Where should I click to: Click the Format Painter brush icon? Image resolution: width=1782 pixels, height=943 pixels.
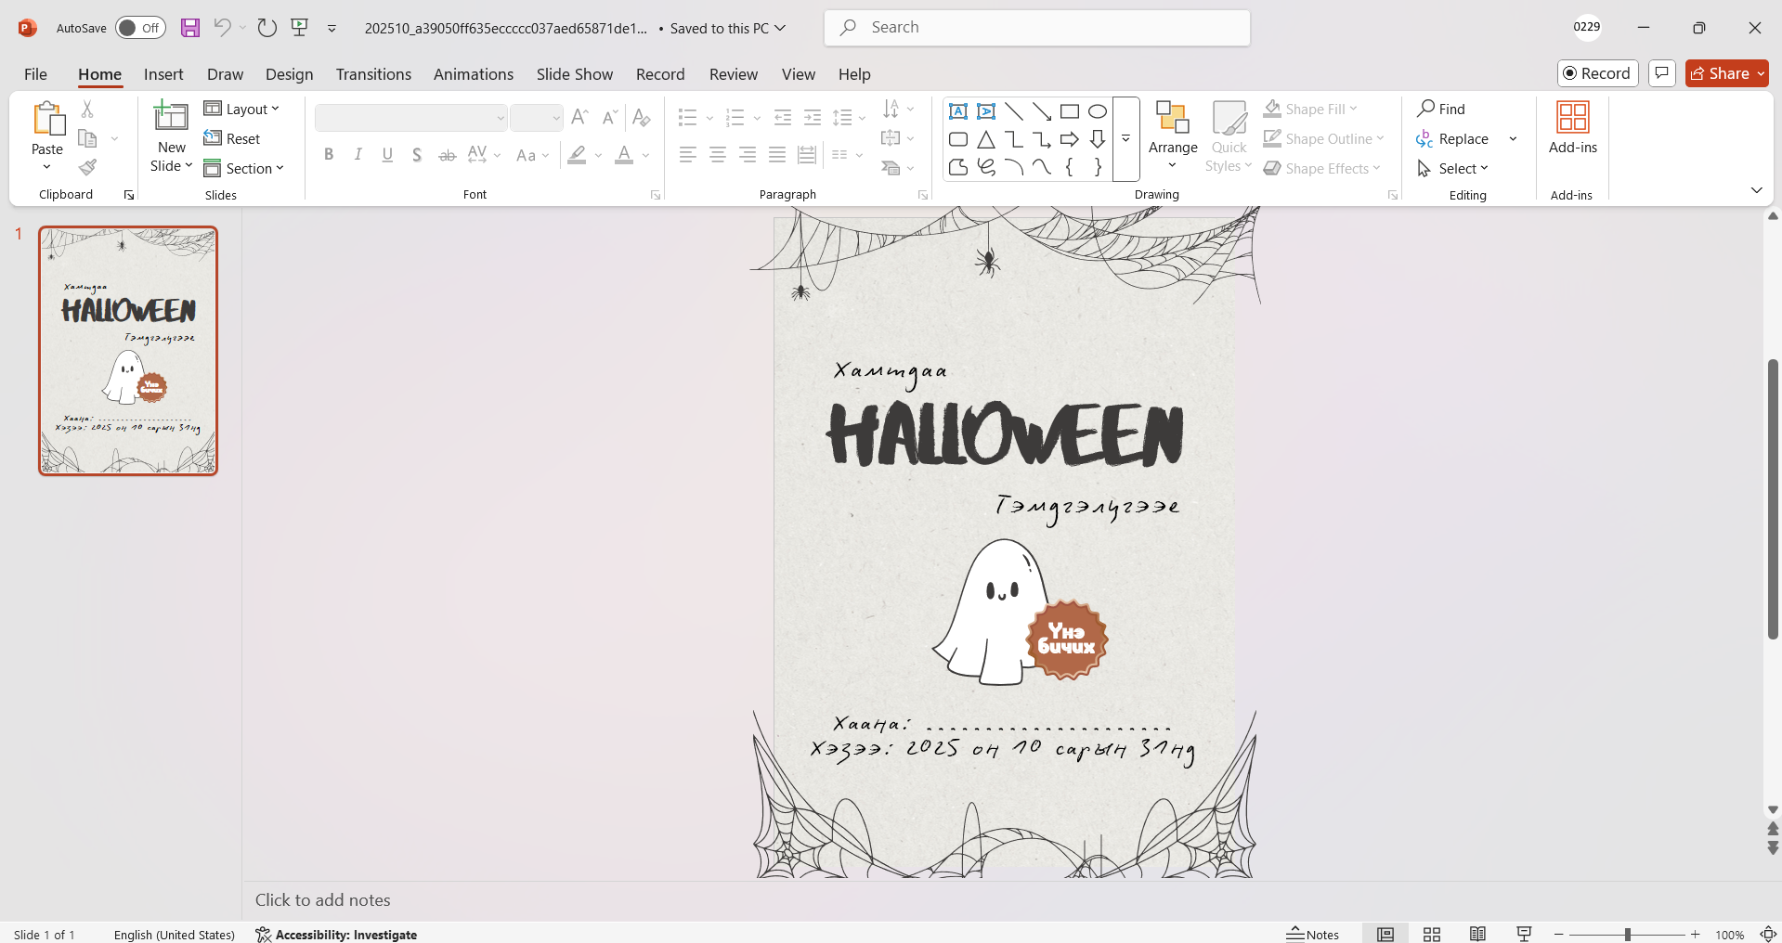[87, 168]
